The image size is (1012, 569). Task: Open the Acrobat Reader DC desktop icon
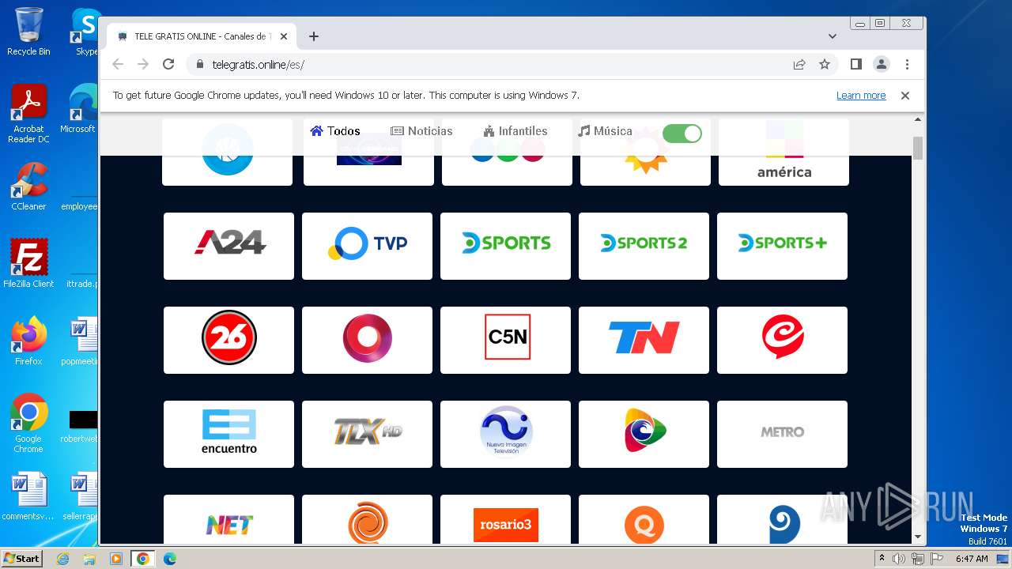pos(28,114)
